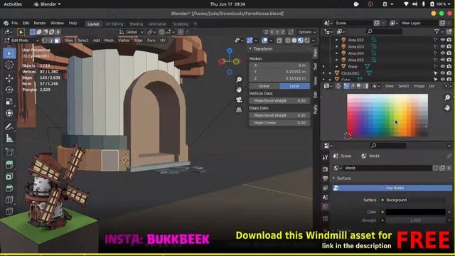The height and width of the screenshot is (256, 455).
Task: Click the World Color black swatch
Action: coord(415,212)
